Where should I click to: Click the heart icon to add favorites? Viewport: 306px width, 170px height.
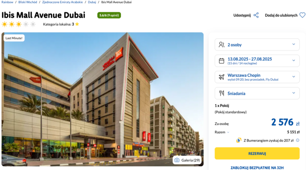pos(302,15)
